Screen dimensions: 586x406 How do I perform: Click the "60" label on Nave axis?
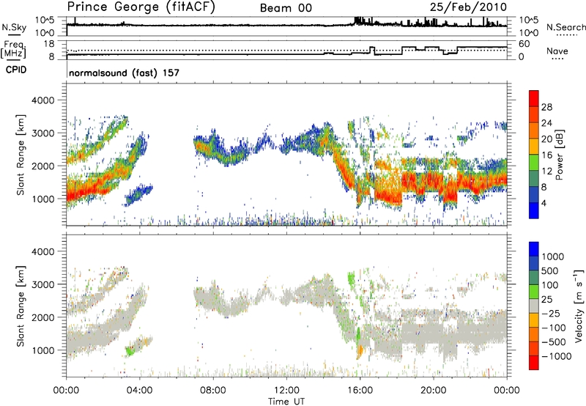click(524, 44)
